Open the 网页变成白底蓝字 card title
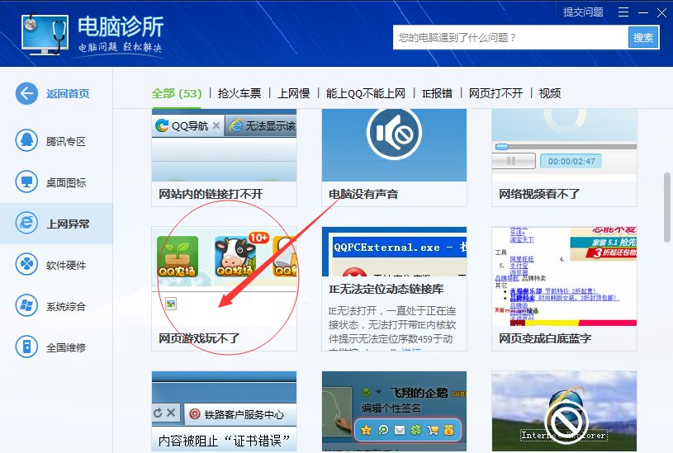The height and width of the screenshot is (453, 673). point(545,338)
